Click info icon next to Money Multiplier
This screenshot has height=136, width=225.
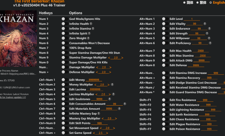(x=112, y=85)
